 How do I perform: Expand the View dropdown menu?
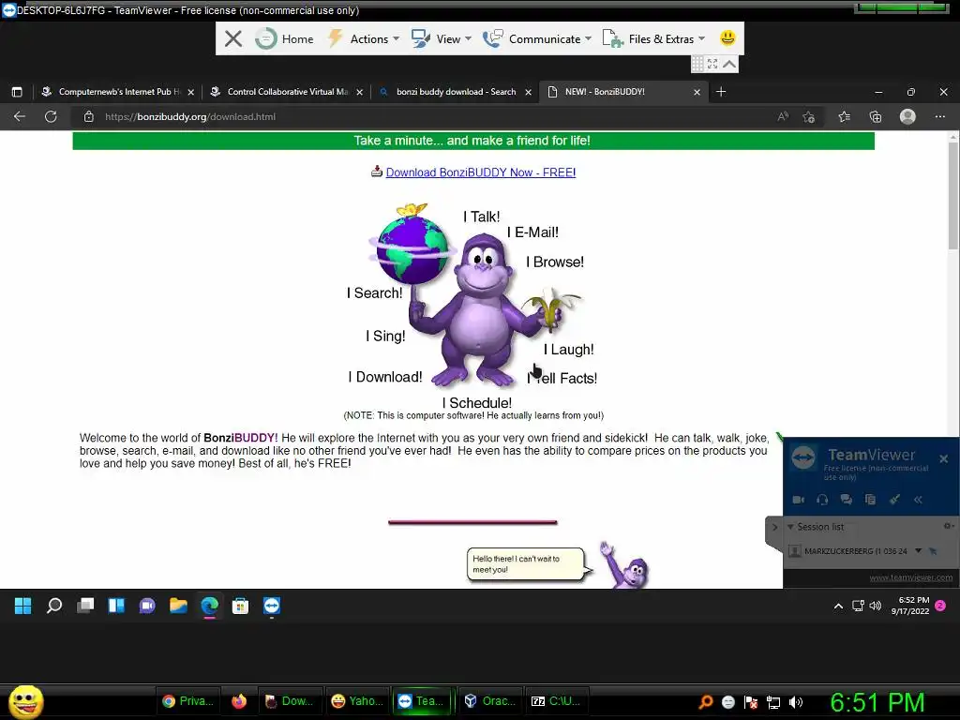click(442, 38)
